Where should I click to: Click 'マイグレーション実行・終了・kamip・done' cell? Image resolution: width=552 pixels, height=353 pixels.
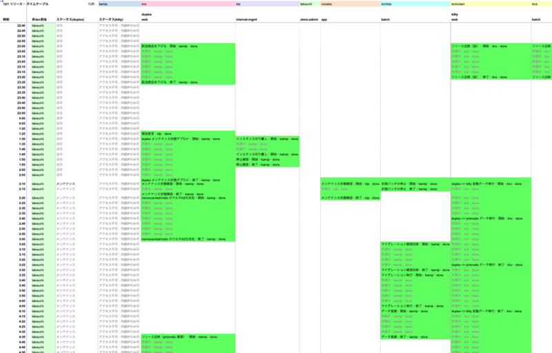pos(415,306)
